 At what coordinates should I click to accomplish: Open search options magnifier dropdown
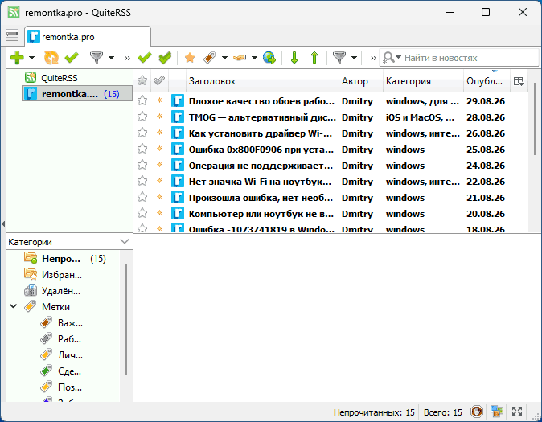(392, 58)
